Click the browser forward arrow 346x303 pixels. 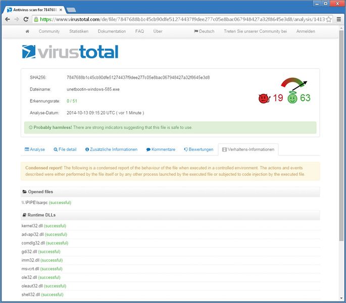[17, 19]
